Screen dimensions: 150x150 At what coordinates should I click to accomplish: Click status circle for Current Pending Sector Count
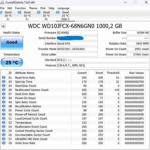(4, 131)
